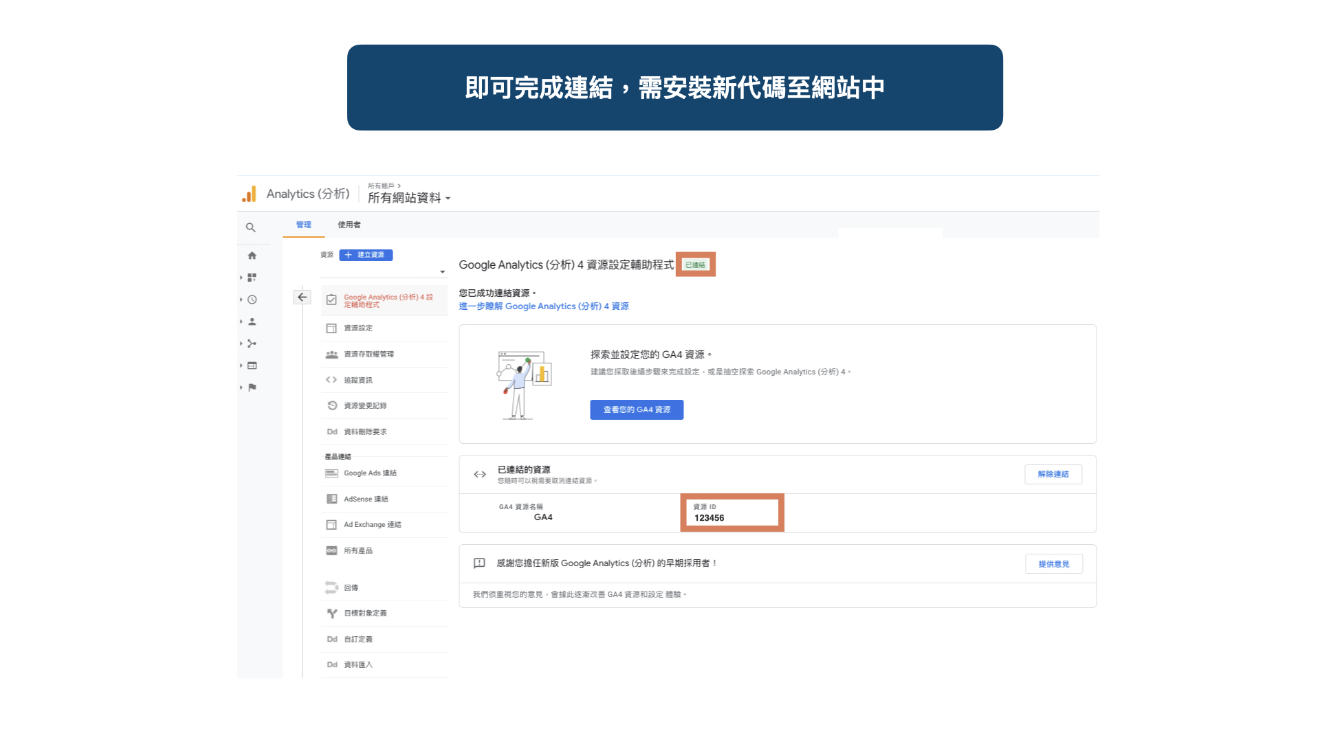
Task: Click the 資料匯入 label
Action: pos(358,665)
